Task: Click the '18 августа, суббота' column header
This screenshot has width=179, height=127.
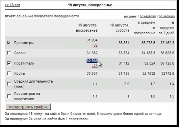Action: click(x=120, y=28)
